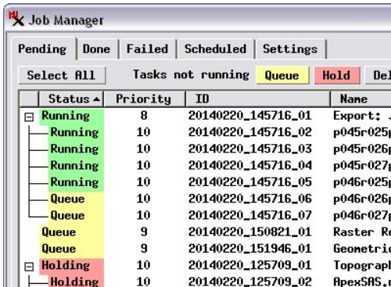Image resolution: width=391 pixels, height=287 pixels.
Task: Select holding job 20140220_125709_01
Action: coord(206,265)
